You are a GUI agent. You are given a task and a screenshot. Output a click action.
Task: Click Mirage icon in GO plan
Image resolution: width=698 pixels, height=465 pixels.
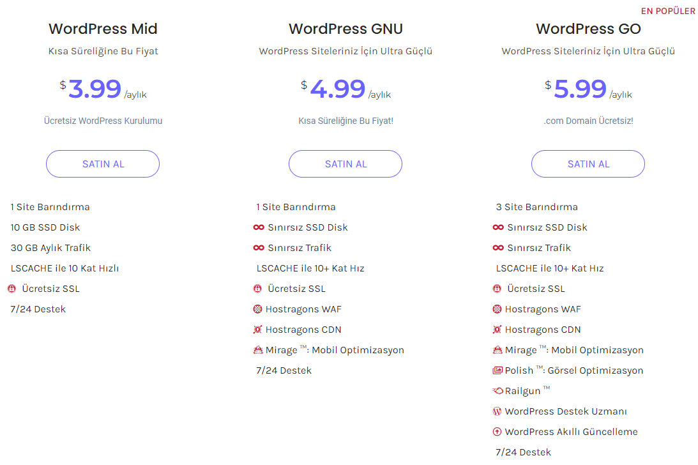click(497, 350)
